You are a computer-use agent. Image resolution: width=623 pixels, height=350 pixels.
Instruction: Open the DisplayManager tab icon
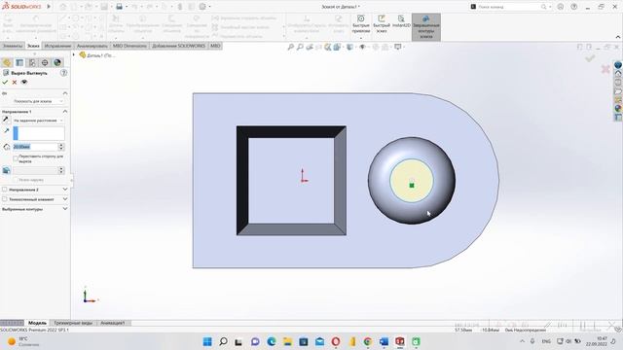coord(57,62)
